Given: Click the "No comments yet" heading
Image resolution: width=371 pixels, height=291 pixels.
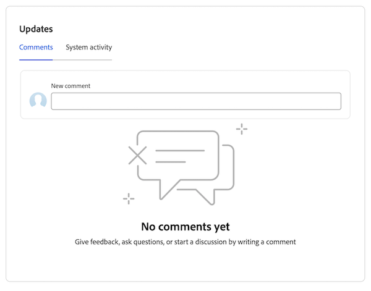Looking at the screenshot, I should point(185,227).
